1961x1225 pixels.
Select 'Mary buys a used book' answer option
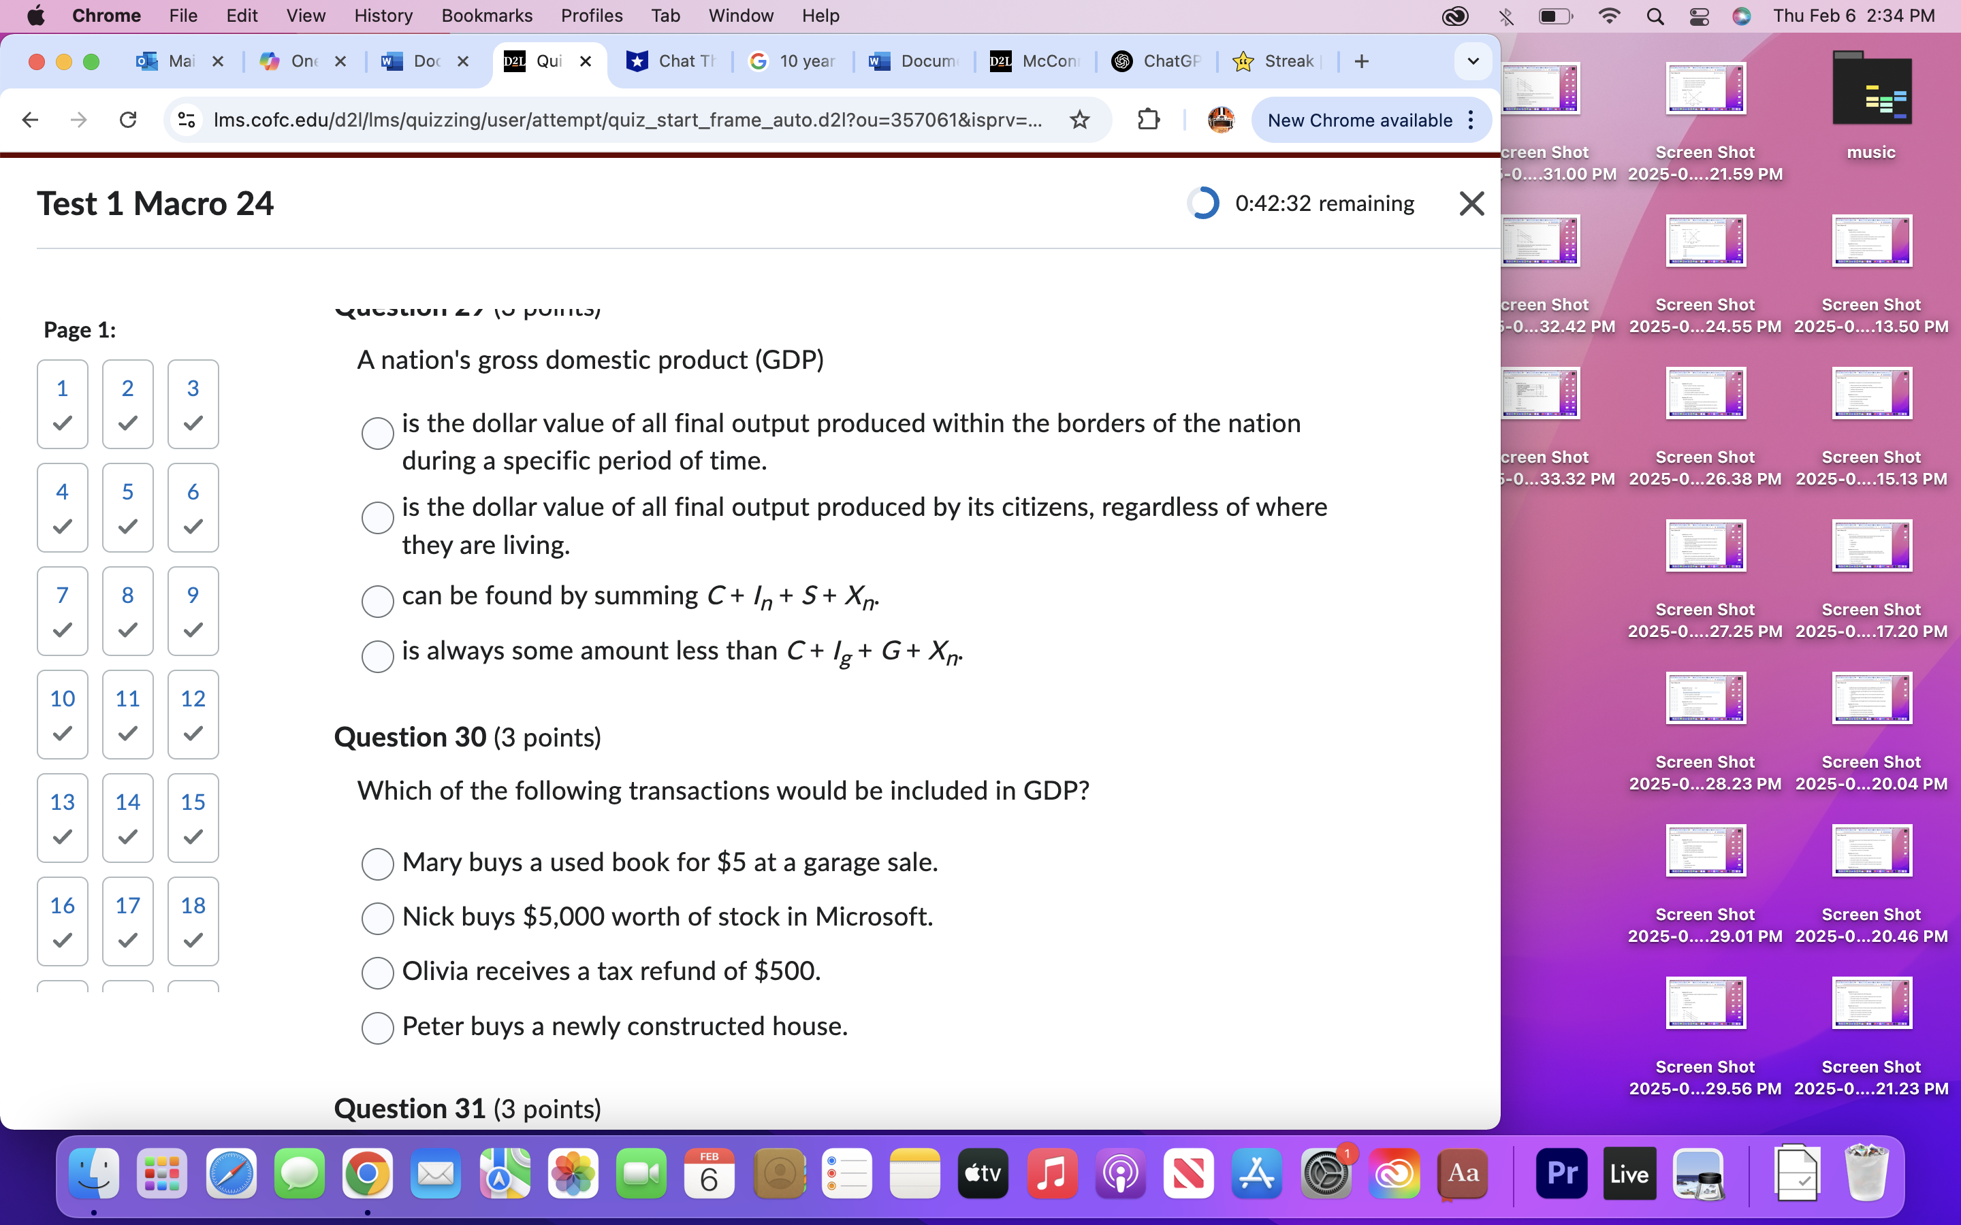[377, 864]
